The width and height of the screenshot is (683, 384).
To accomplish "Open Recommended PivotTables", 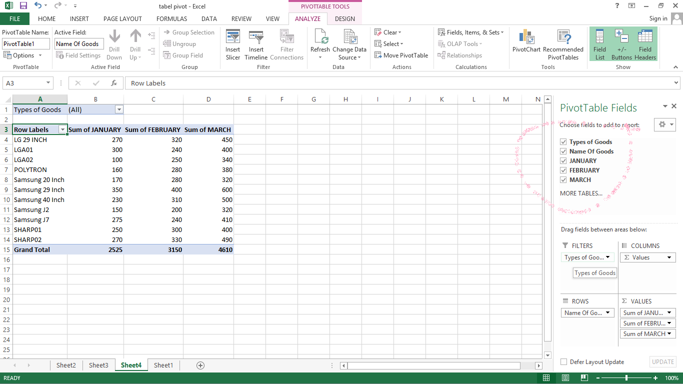I will point(563,44).
